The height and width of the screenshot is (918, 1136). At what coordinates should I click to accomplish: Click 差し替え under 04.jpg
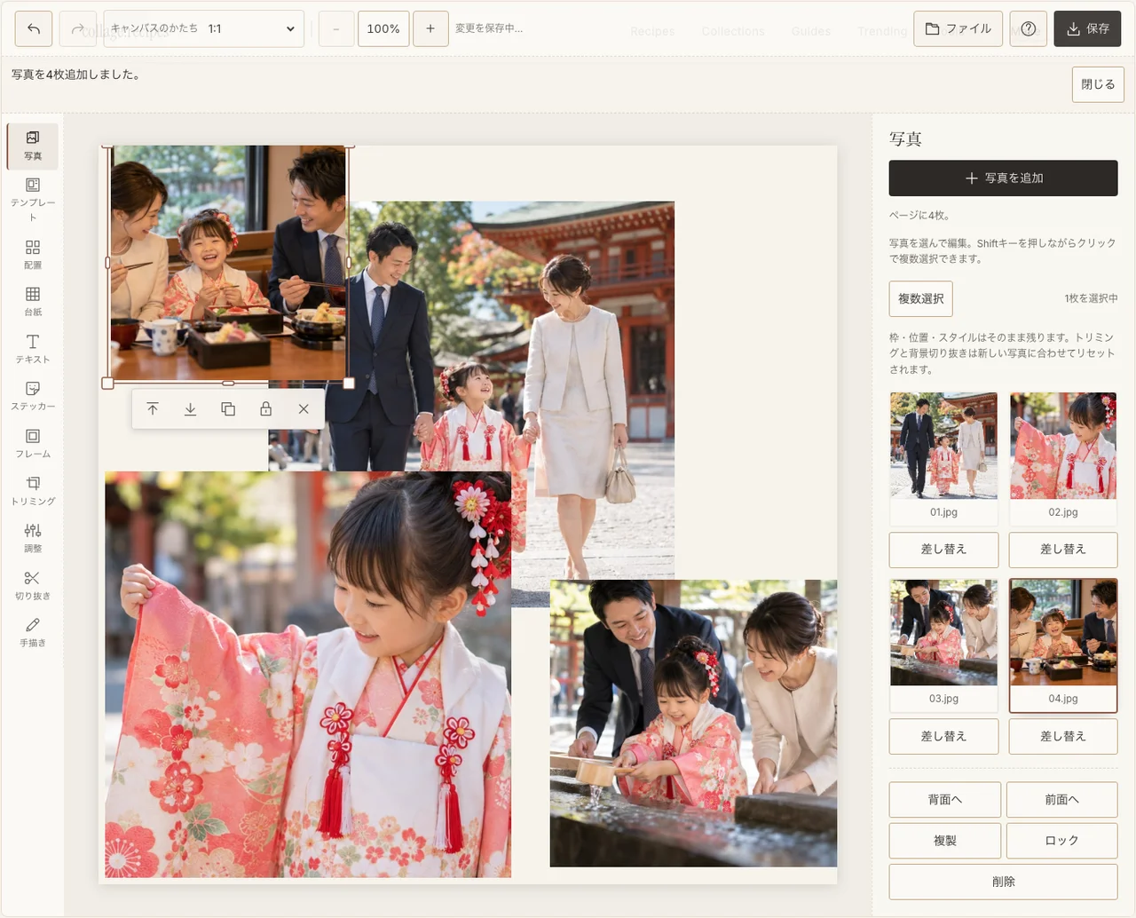1063,737
